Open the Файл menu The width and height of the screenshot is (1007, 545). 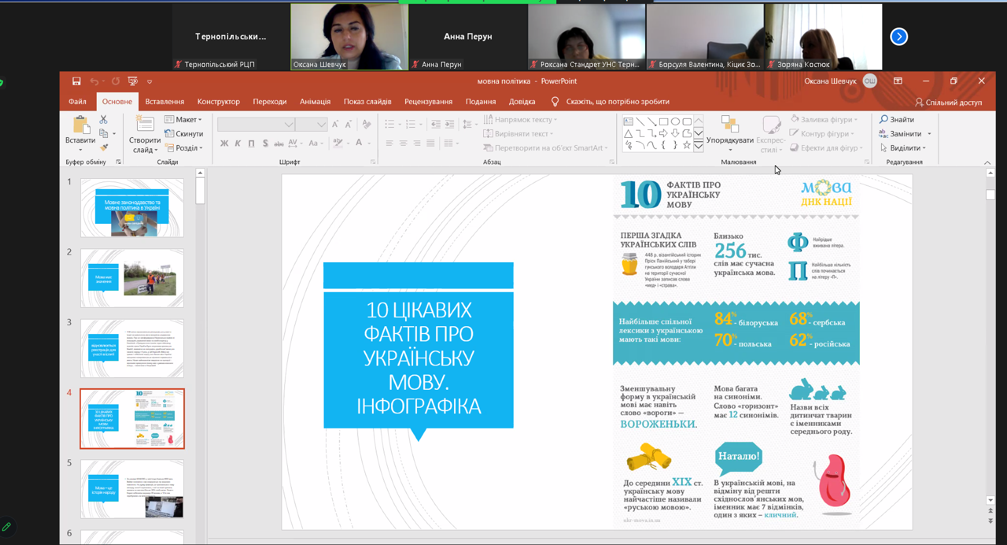pos(78,101)
